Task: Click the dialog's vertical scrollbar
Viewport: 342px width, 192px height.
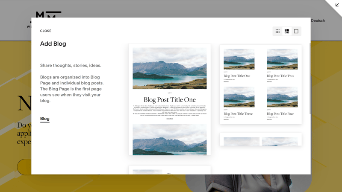Action: [310, 79]
